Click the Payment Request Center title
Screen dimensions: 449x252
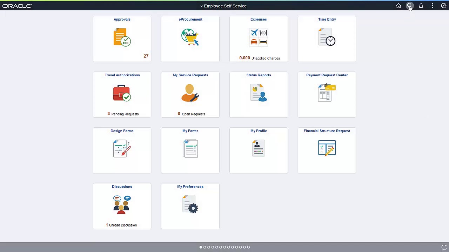pos(327,75)
